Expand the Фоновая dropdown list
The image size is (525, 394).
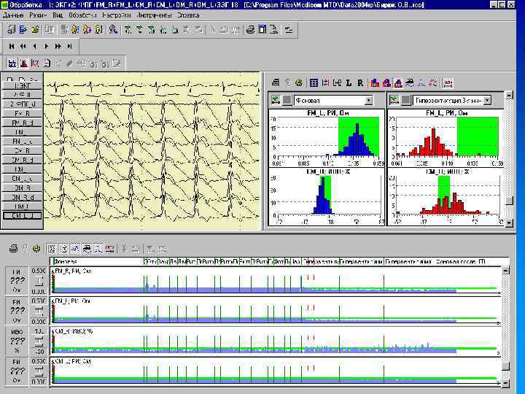368,100
